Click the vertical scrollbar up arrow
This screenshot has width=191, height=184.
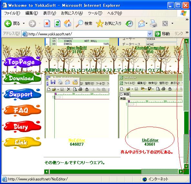click(x=186, y=41)
